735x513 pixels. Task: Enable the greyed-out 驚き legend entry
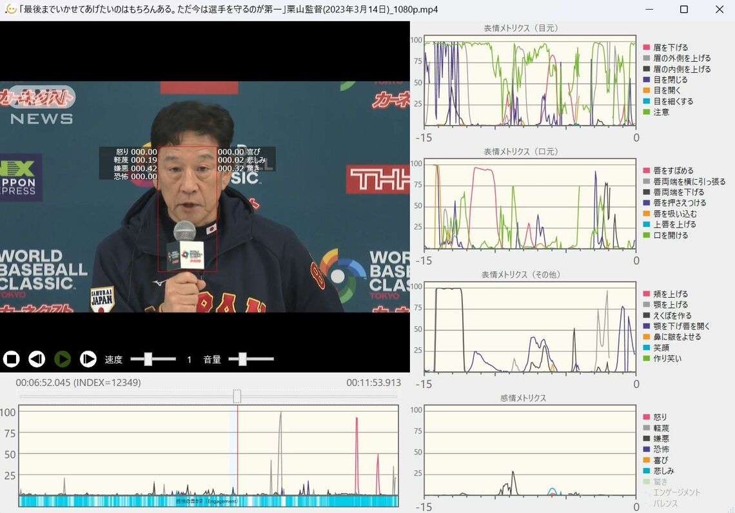point(655,481)
